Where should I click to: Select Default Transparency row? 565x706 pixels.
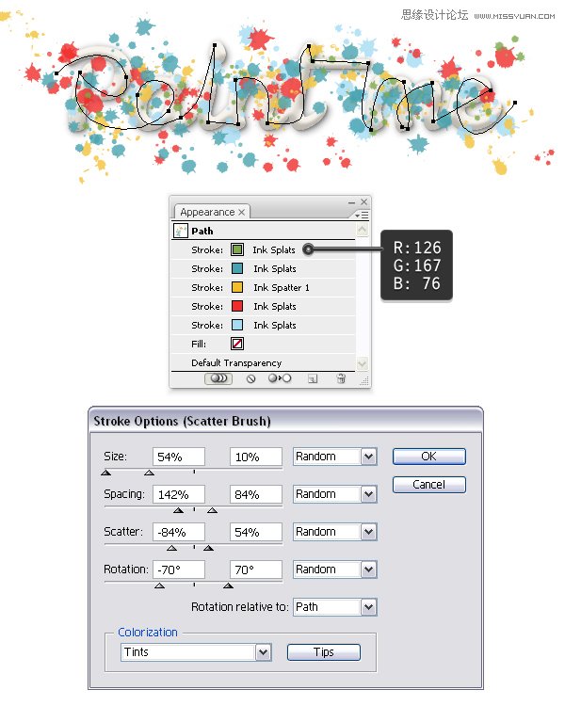(263, 362)
